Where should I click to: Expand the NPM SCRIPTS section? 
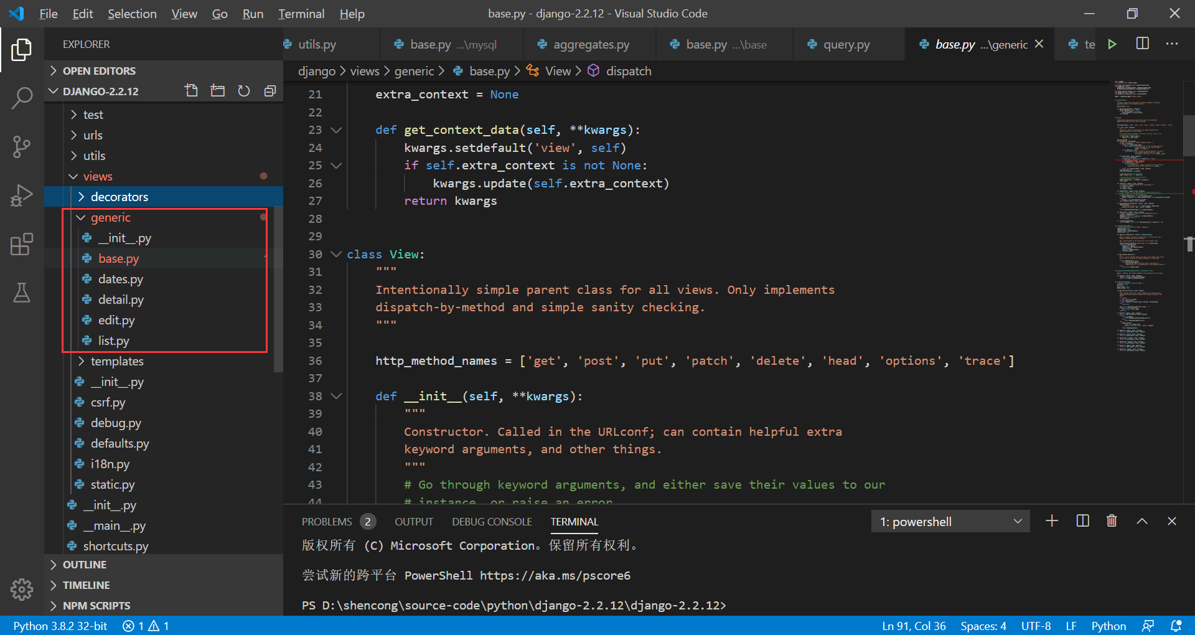(x=164, y=606)
